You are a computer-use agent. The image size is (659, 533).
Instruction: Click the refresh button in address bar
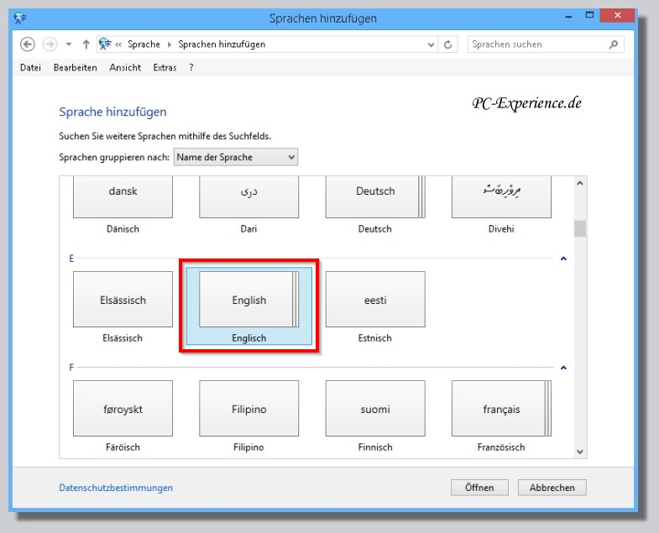pos(448,44)
